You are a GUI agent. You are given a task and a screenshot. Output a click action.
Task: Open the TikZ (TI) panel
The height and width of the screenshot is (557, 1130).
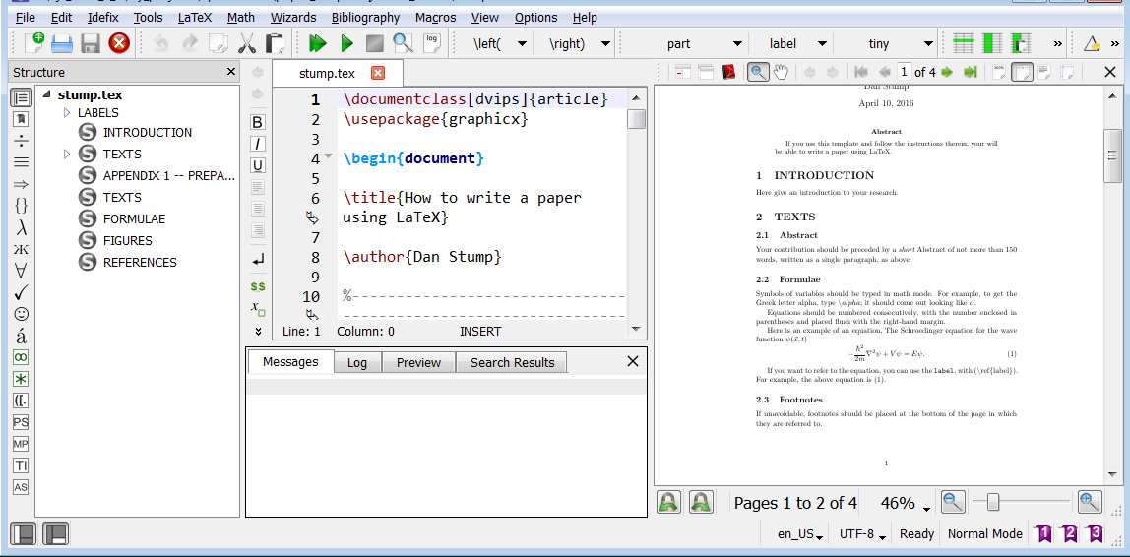click(x=21, y=465)
